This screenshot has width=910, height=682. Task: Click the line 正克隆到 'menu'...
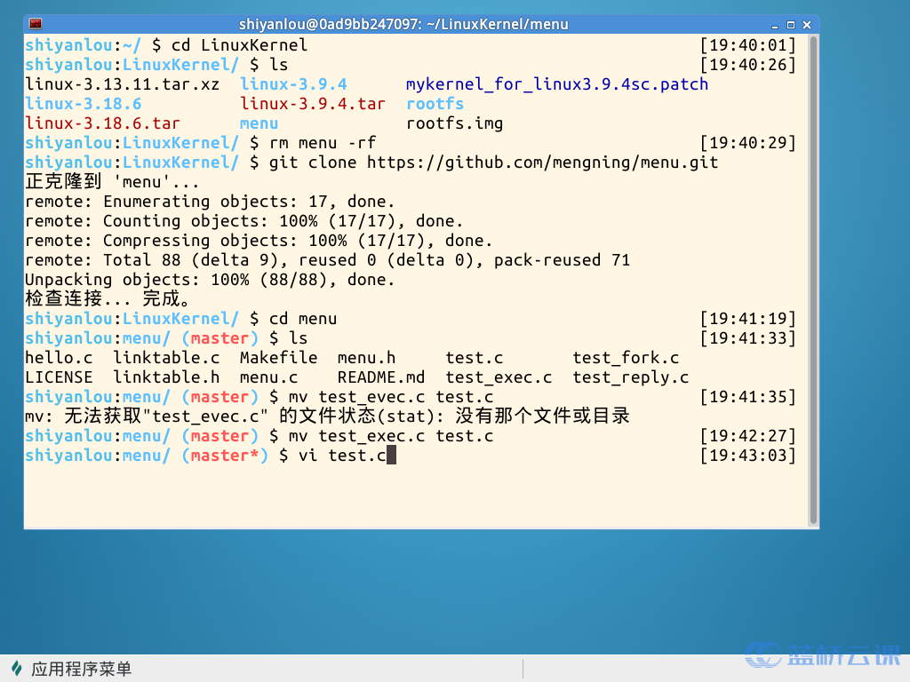pos(112,182)
